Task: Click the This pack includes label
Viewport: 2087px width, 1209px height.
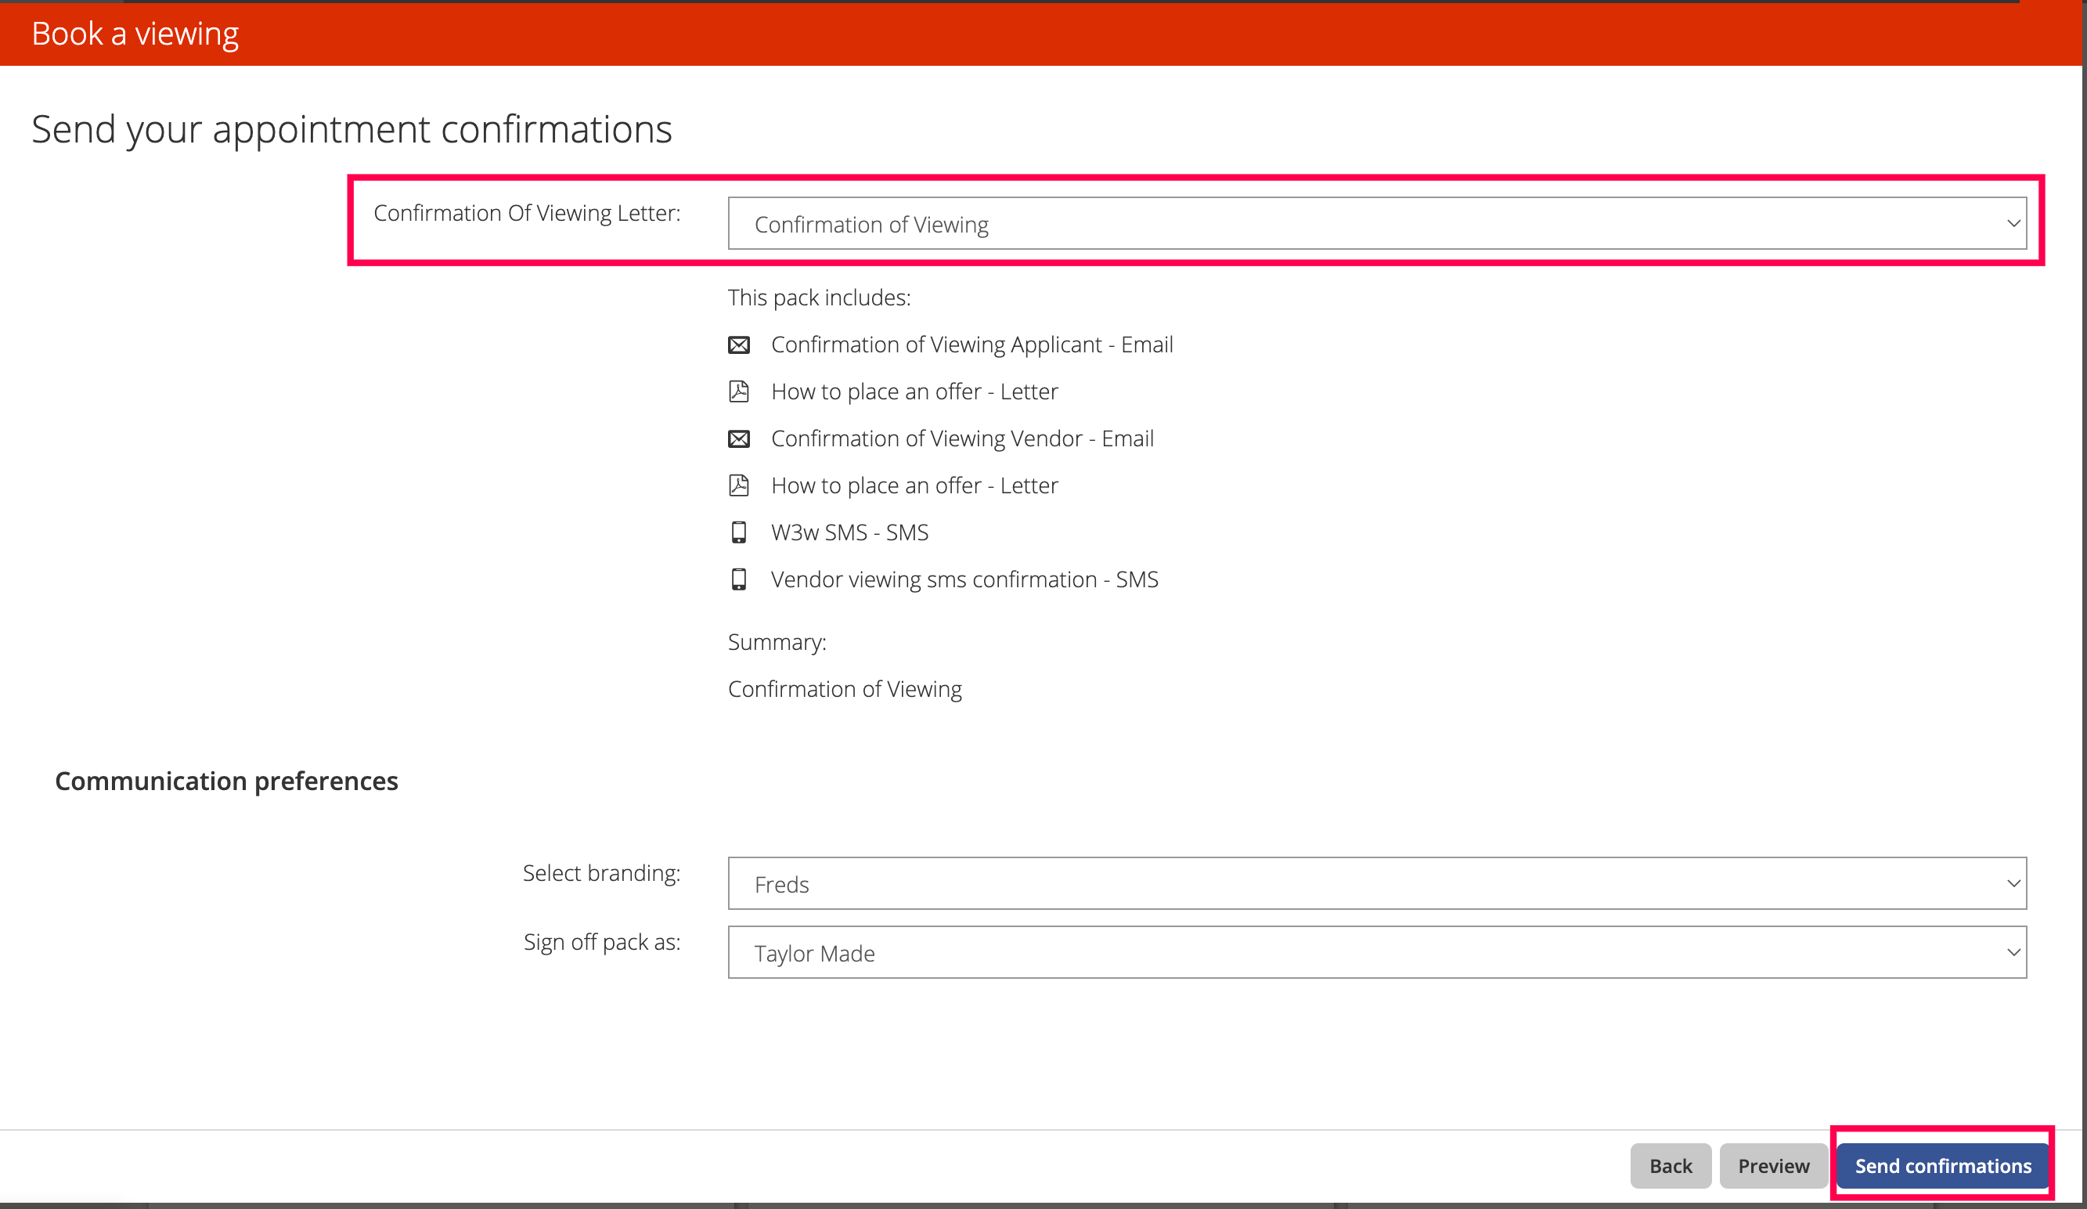Action: point(819,298)
